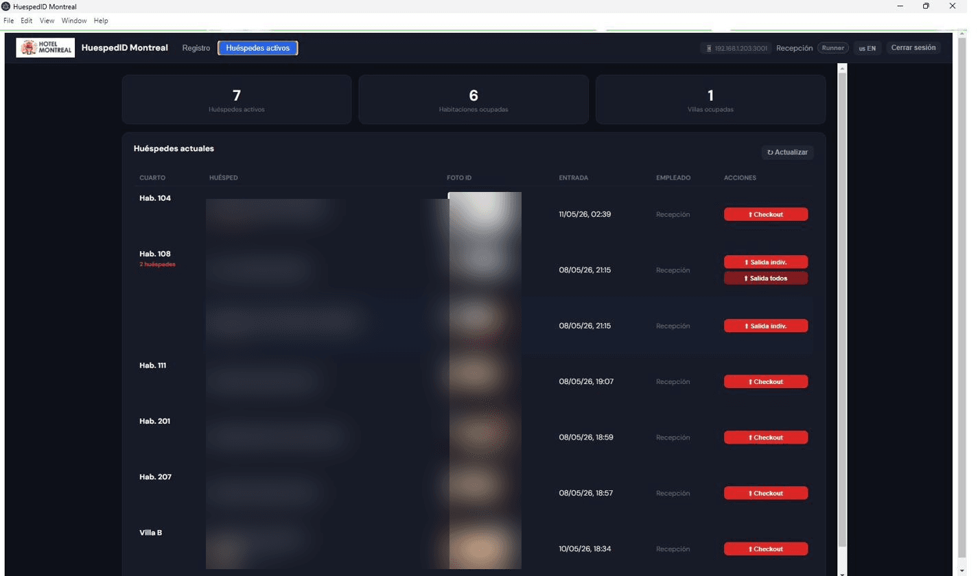Click entry time 08/05/26, 18:59
980x576 pixels.
click(x=586, y=437)
